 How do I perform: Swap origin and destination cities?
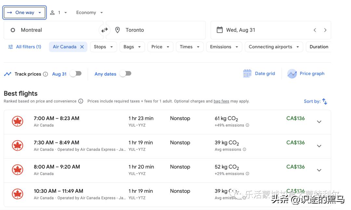coord(105,30)
